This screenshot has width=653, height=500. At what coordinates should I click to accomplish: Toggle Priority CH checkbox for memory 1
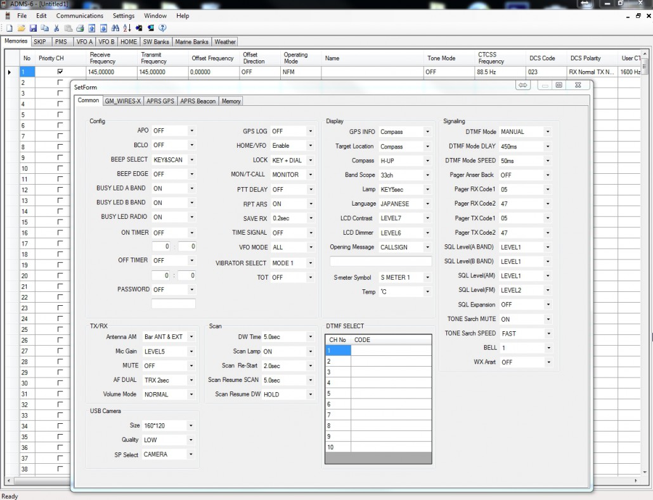point(60,72)
